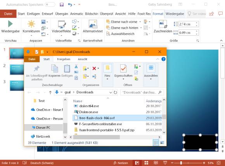Click fit slide to window icon
225x166 pixels.
pyautogui.click(x=218, y=163)
